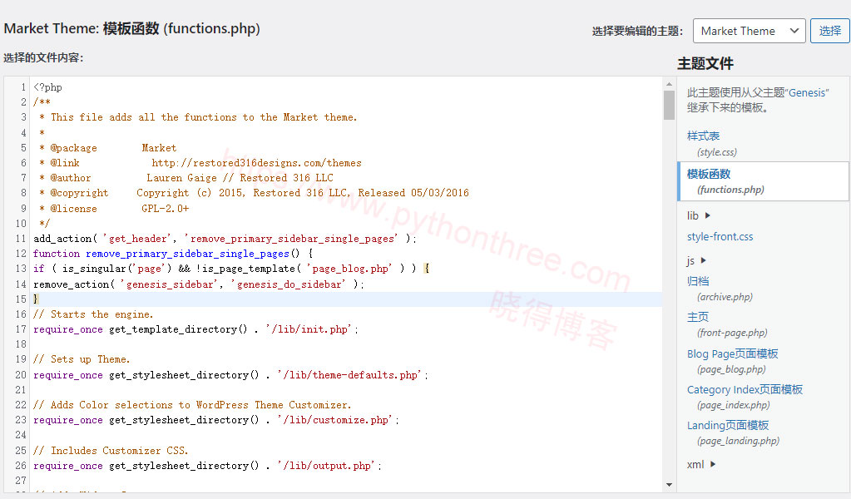Click the @license GPL-2.0+ line
Viewport: 851px width, 499px height.
(114, 208)
